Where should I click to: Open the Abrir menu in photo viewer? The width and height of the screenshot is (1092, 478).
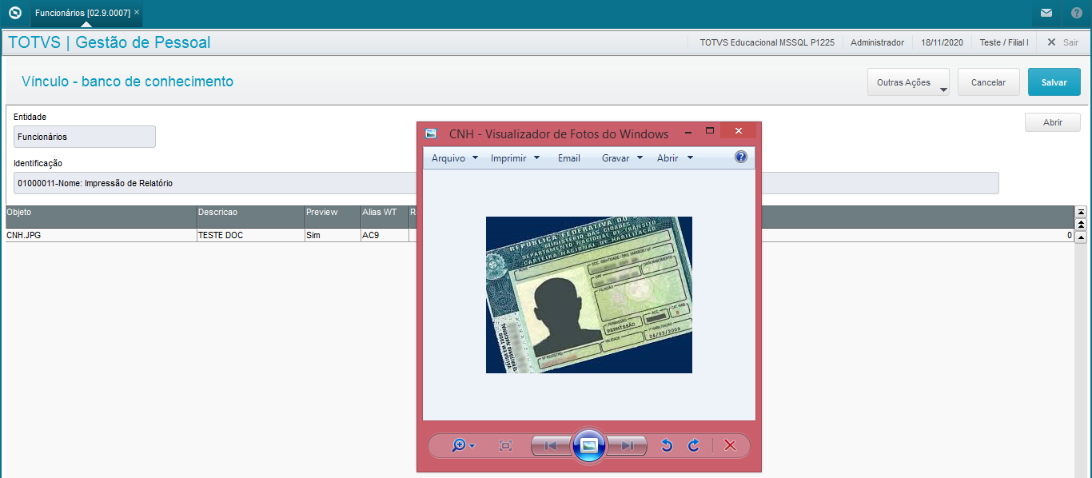(x=675, y=158)
